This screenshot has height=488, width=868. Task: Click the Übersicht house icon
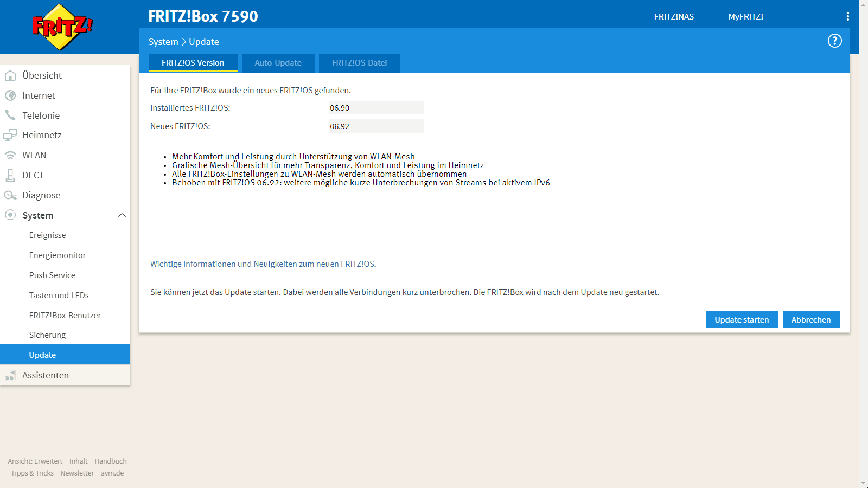(10, 75)
